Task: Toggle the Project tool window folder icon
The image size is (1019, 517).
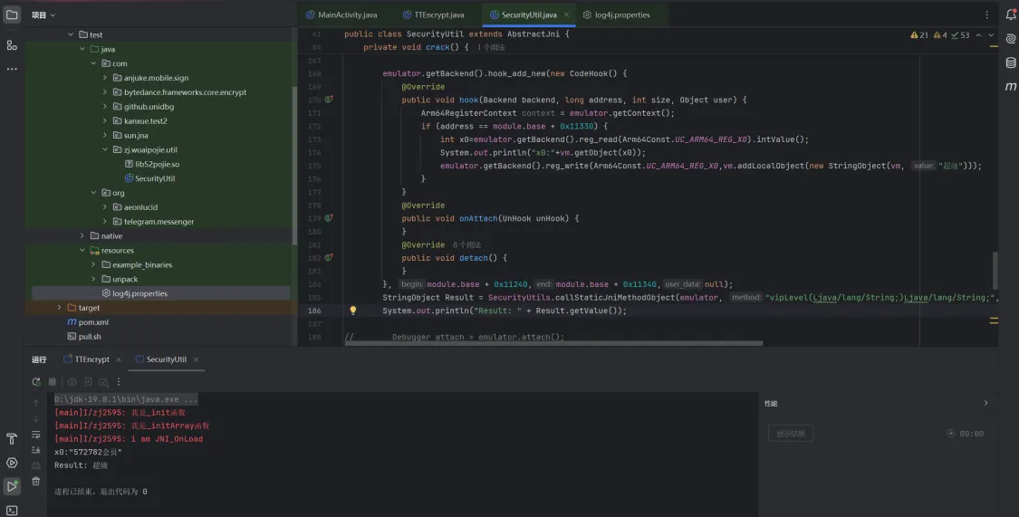Action: pos(12,15)
